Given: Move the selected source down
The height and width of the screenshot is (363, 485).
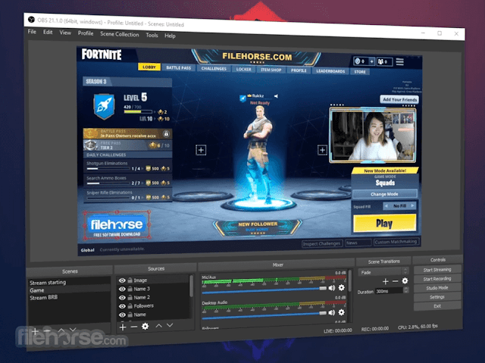Looking at the screenshot, I should coord(170,325).
